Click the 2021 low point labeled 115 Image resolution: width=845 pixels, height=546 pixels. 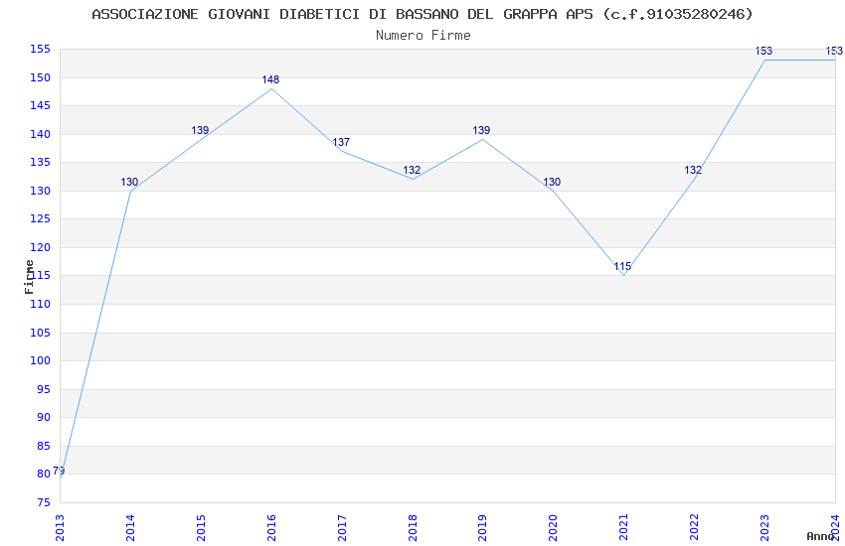[622, 266]
